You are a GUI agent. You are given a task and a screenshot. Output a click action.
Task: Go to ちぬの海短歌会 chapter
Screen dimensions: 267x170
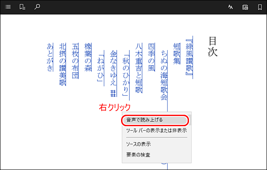164,75
